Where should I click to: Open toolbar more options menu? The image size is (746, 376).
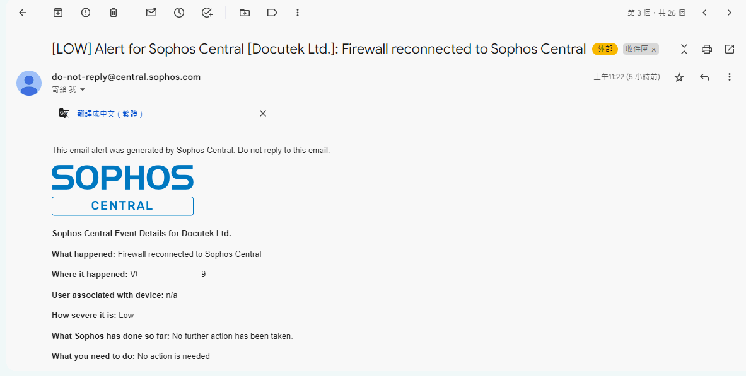coord(298,13)
